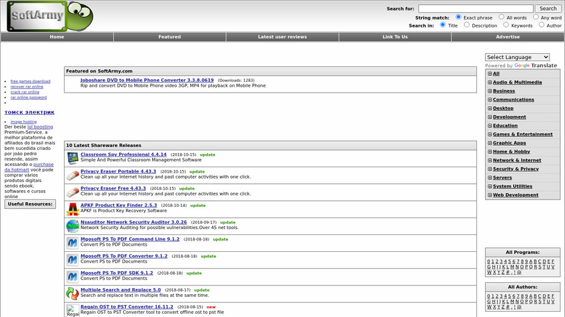Image resolution: width=565 pixels, height=317 pixels.
Task: Select the Exact phrase string match option
Action: [458, 17]
